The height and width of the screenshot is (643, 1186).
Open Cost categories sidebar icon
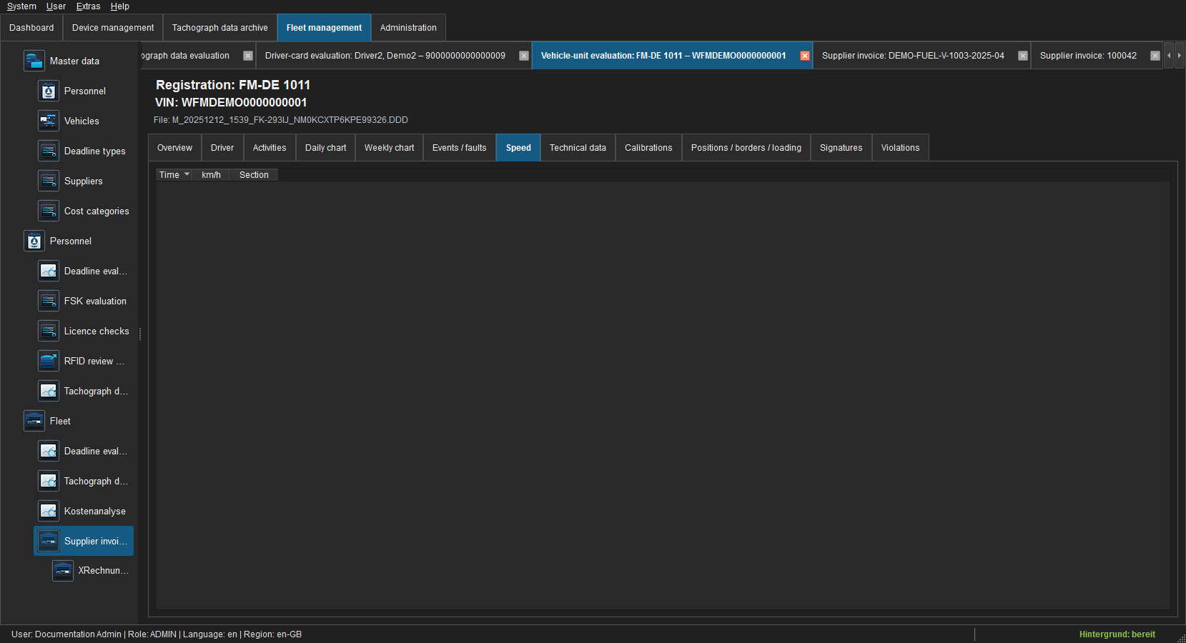click(x=48, y=211)
